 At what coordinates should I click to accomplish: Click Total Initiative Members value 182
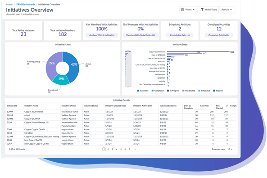[x=63, y=34]
